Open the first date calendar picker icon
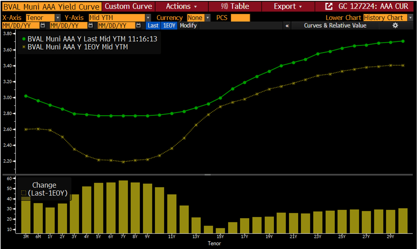The width and height of the screenshot is (417, 249). 42,26
